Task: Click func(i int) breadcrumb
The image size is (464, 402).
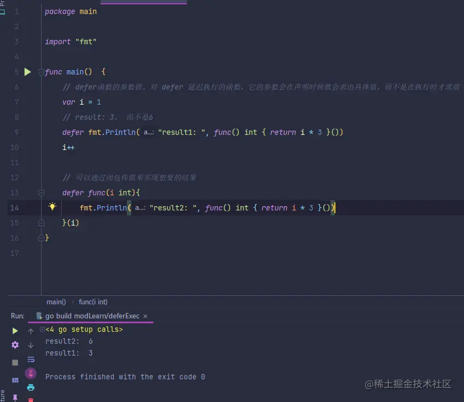Action: coord(93,302)
